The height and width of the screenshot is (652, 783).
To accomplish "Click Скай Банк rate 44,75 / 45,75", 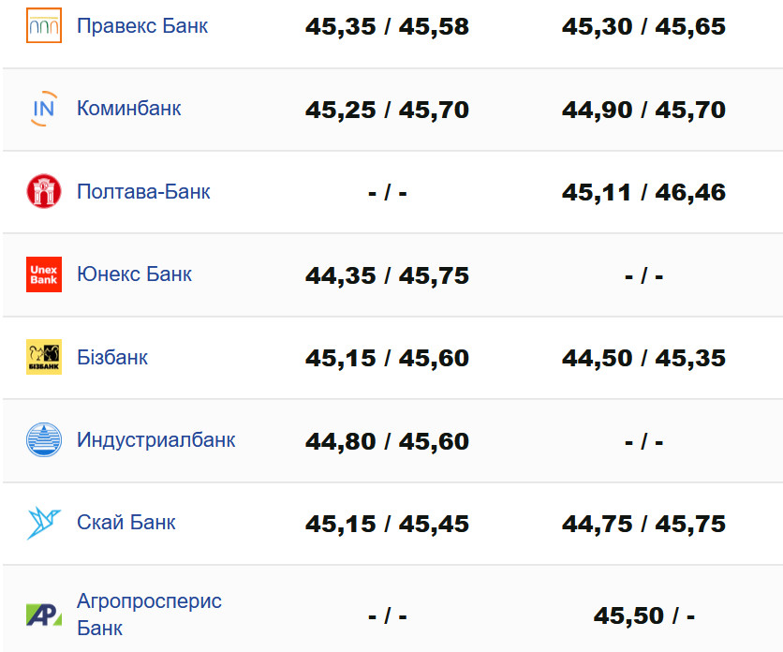I will pyautogui.click(x=643, y=524).
